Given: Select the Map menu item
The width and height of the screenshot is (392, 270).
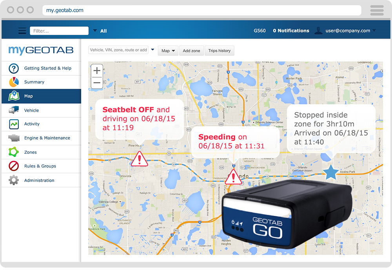Looking at the screenshot, I should coord(41,96).
